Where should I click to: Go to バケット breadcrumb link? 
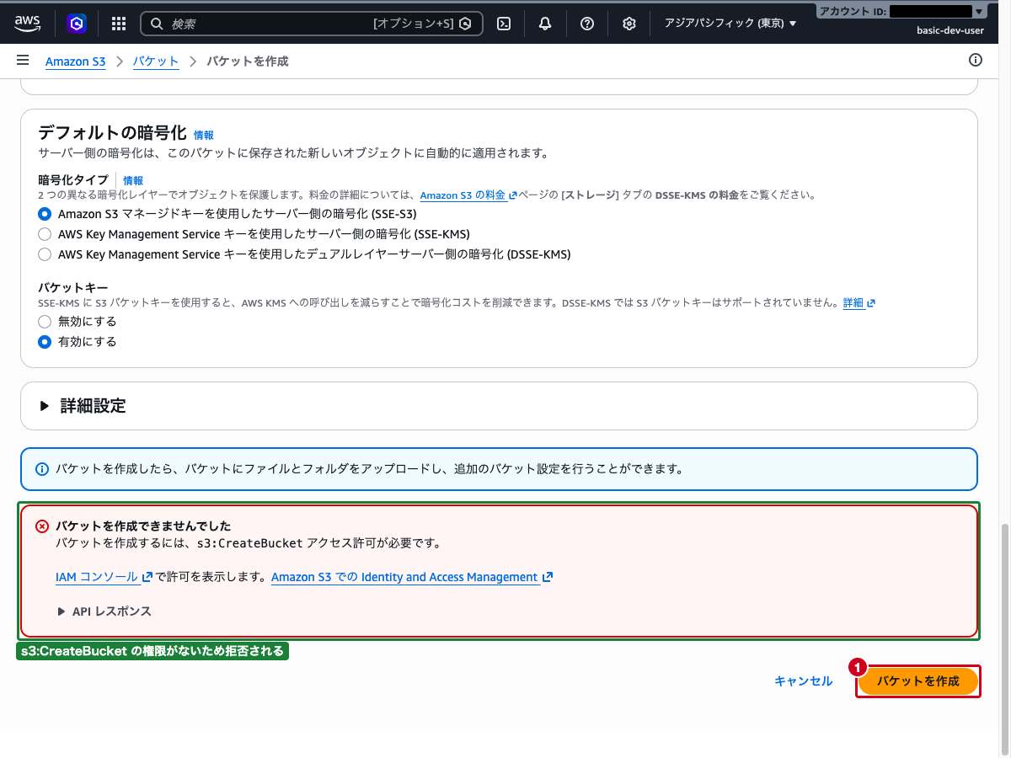156,61
